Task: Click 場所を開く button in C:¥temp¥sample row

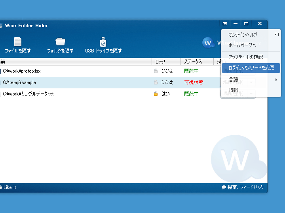Action: [234, 82]
